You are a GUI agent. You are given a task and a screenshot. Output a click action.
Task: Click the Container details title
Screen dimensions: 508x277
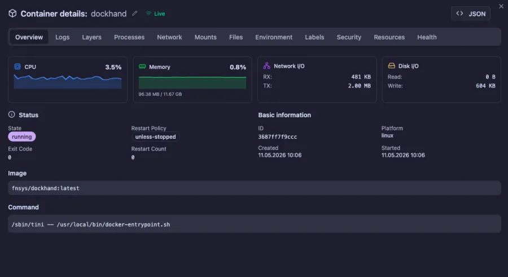pyautogui.click(x=54, y=14)
